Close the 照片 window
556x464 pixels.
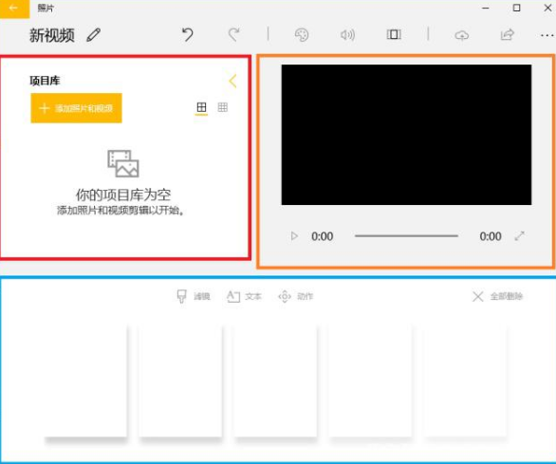pos(547,8)
